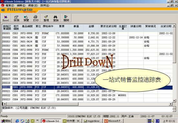
Task: Select the 整理 arrange toolbar icon
Action: point(46,18)
